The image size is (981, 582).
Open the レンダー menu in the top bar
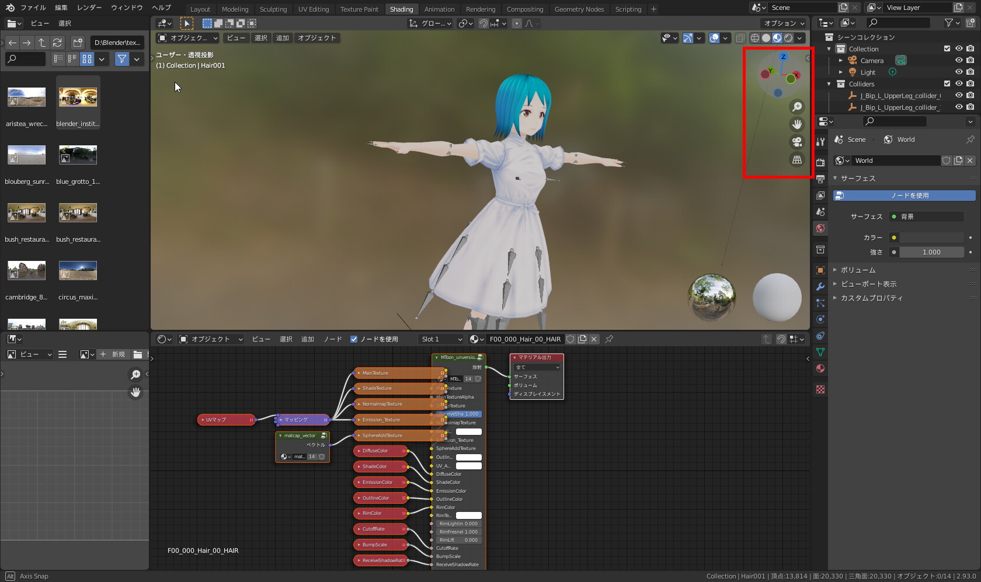[x=90, y=8]
